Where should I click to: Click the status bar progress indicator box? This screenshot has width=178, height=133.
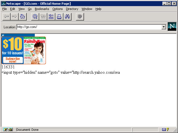145,130
